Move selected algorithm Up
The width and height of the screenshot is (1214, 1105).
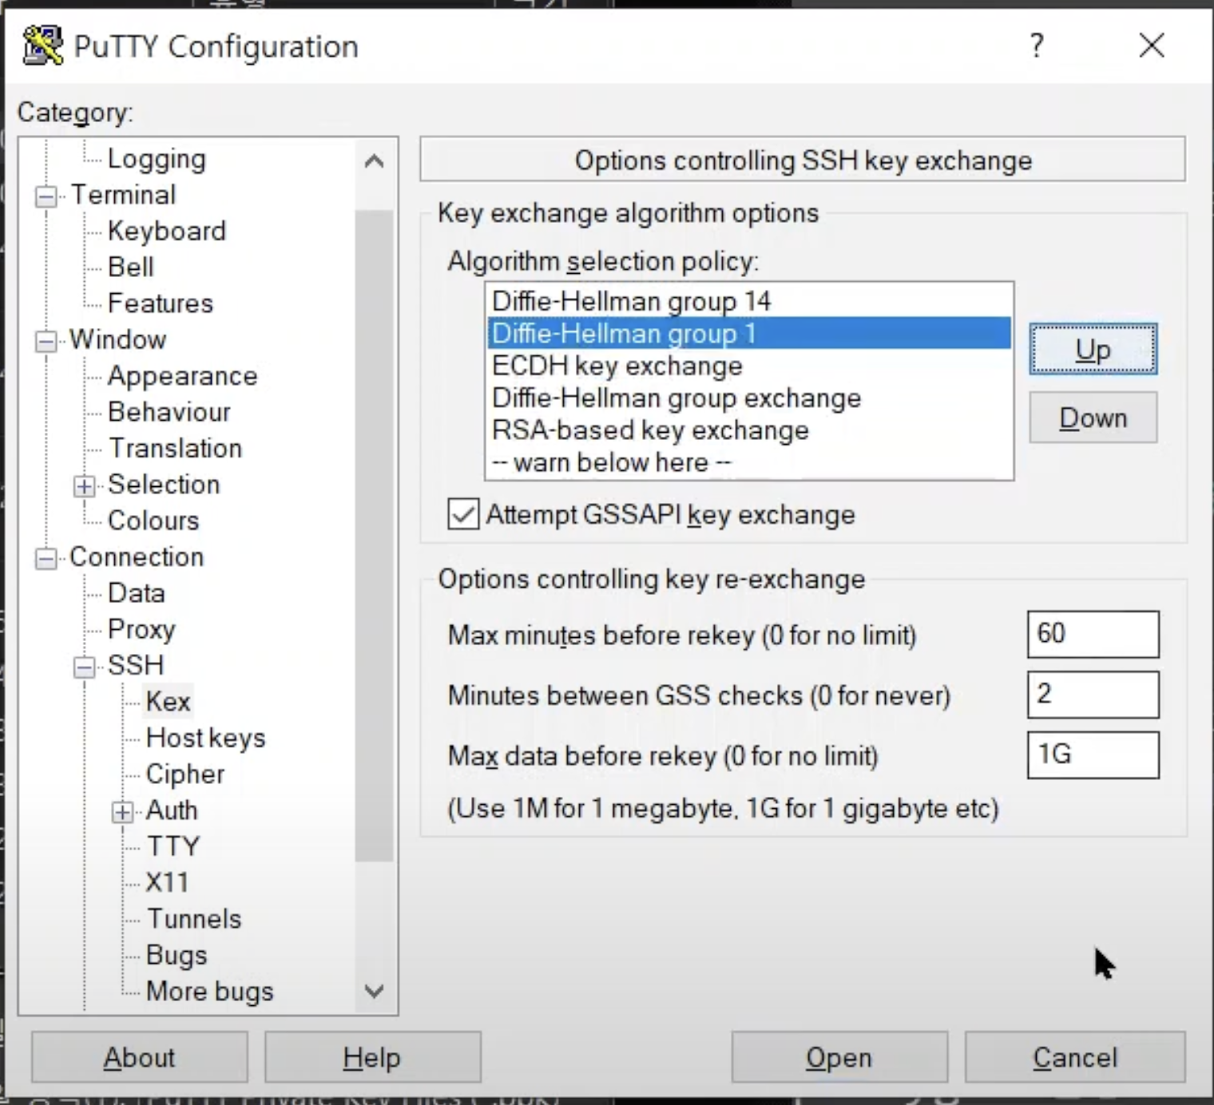tap(1093, 349)
